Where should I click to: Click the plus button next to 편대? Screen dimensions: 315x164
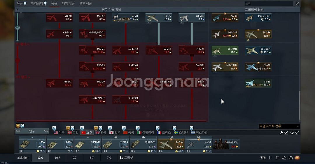[x=269, y=158]
